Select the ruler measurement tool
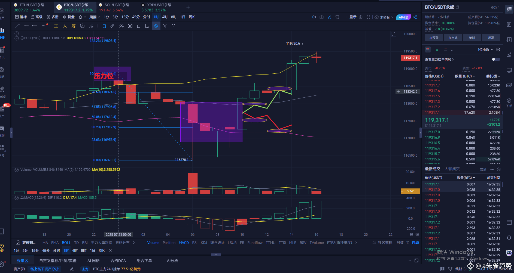 112,26
